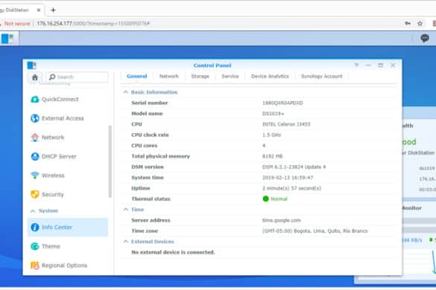The width and height of the screenshot is (436, 290).
Task: Click the QuickConnect sidebar icon
Action: click(35, 99)
